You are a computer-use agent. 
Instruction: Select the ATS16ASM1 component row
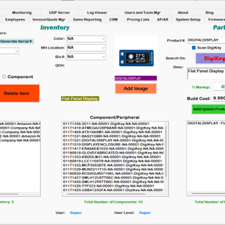pos(113,132)
